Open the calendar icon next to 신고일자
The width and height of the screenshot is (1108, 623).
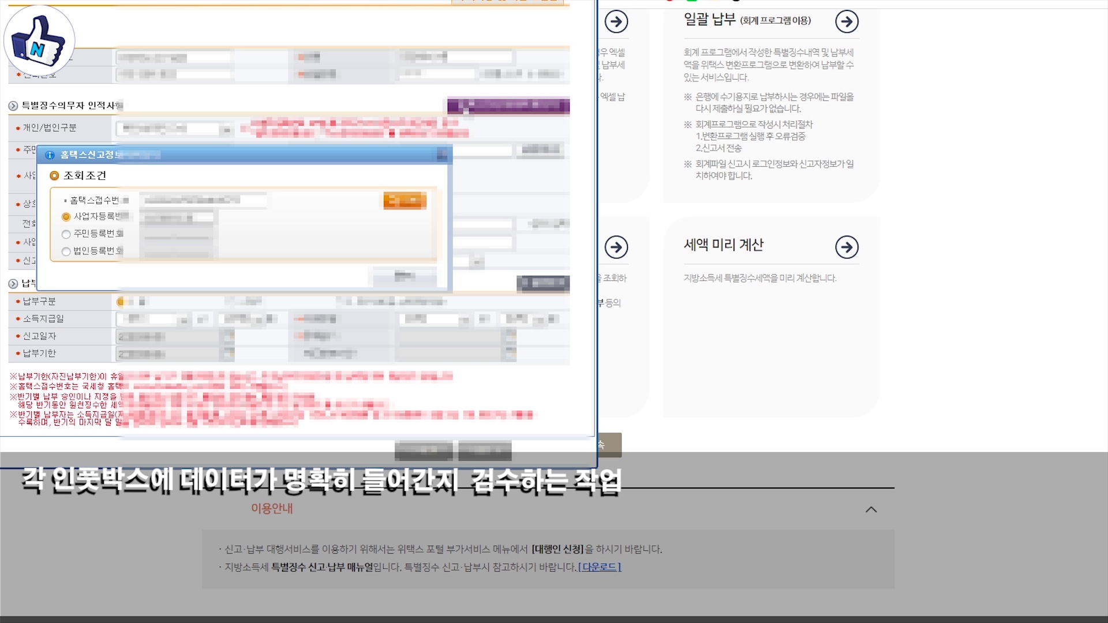click(x=229, y=336)
